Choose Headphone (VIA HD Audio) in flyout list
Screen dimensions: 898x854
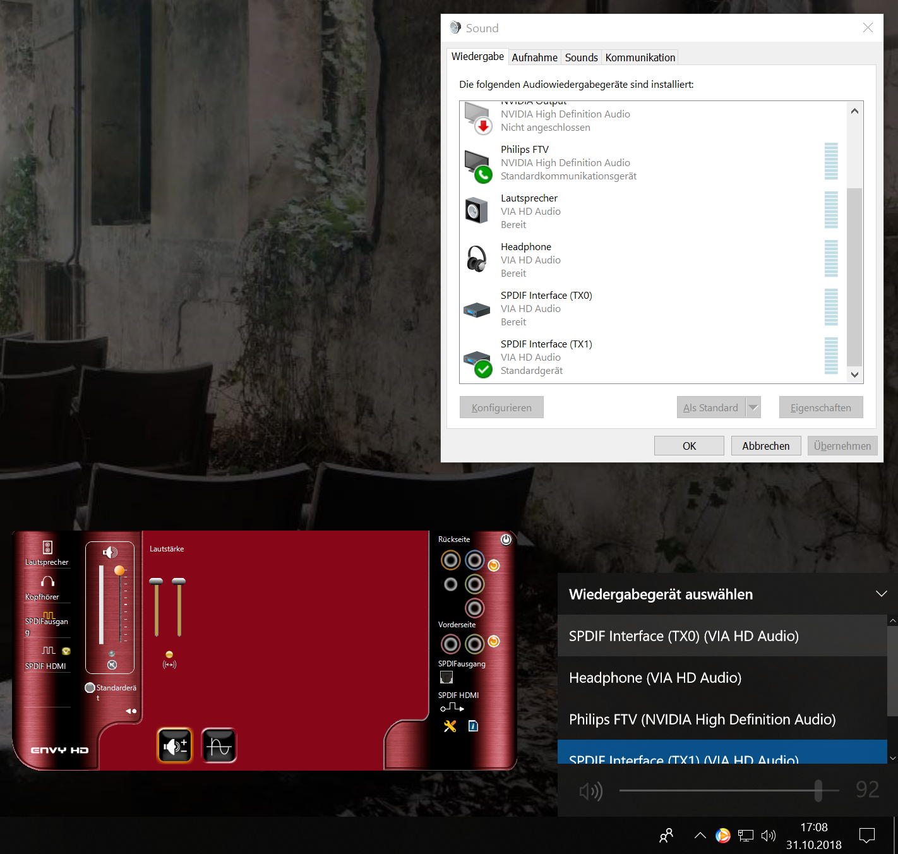click(x=722, y=677)
